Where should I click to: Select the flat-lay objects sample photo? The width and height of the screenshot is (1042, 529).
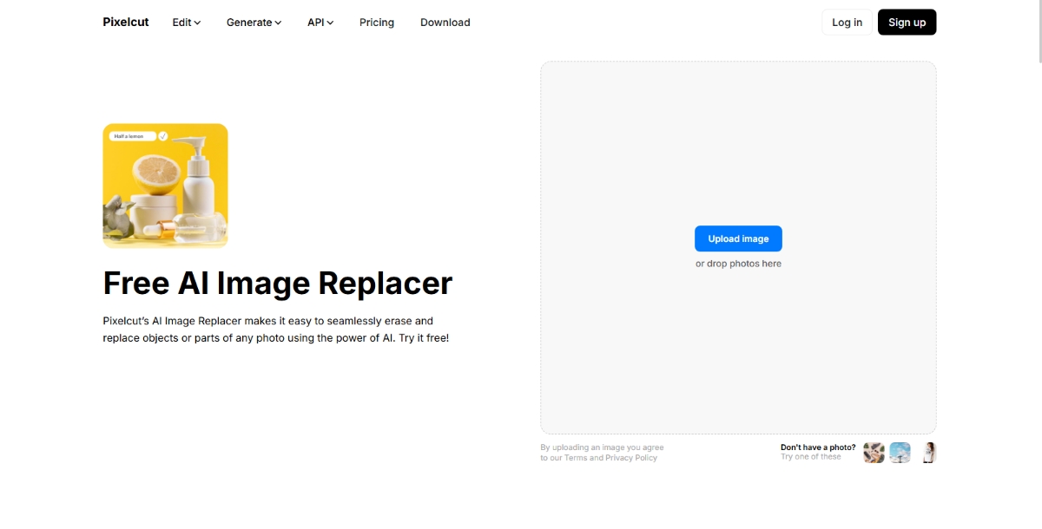[874, 453]
